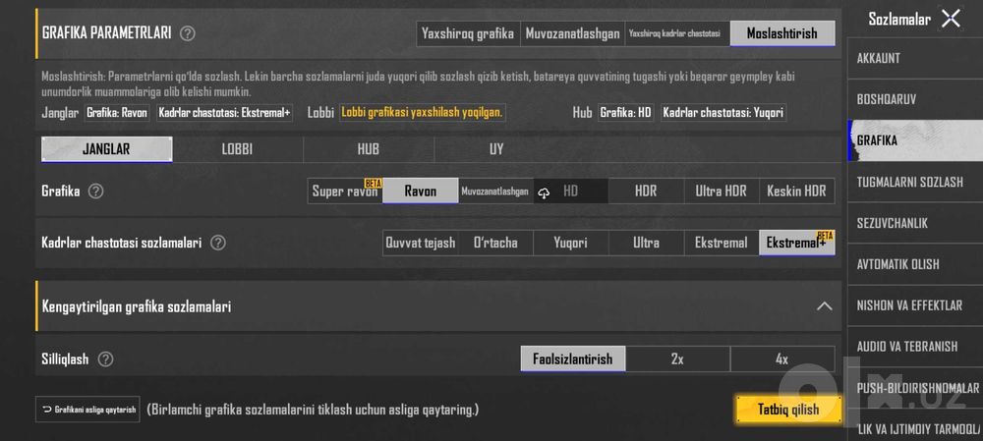The height and width of the screenshot is (441, 983).
Task: Choose Super ravon graphics quality
Action: pos(345,192)
